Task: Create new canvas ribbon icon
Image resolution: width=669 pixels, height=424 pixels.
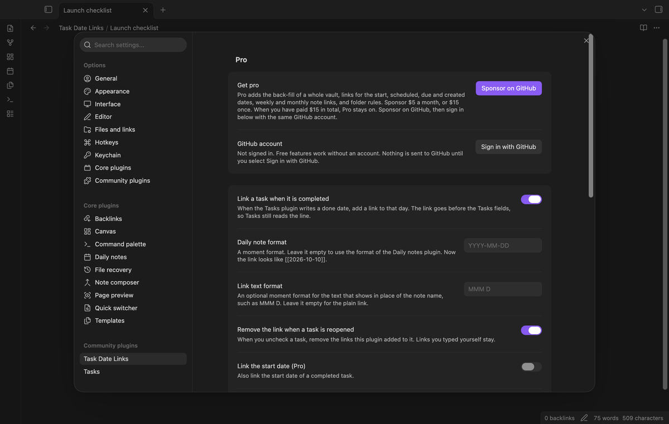Action: click(x=10, y=57)
